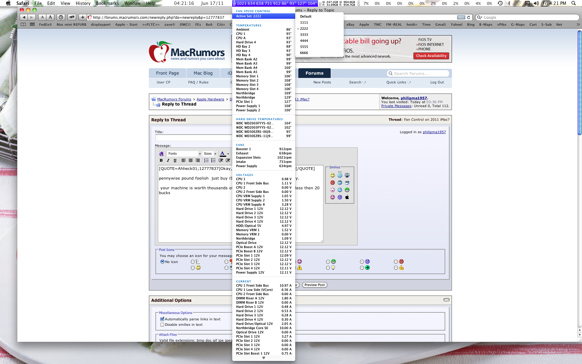
Task: Select fan set 3333 from submenu
Action: point(319,35)
